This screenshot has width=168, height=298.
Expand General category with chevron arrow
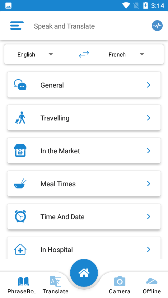[149, 85]
